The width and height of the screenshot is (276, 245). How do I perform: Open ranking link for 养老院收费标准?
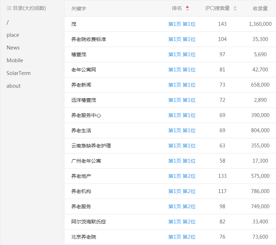tap(182, 39)
